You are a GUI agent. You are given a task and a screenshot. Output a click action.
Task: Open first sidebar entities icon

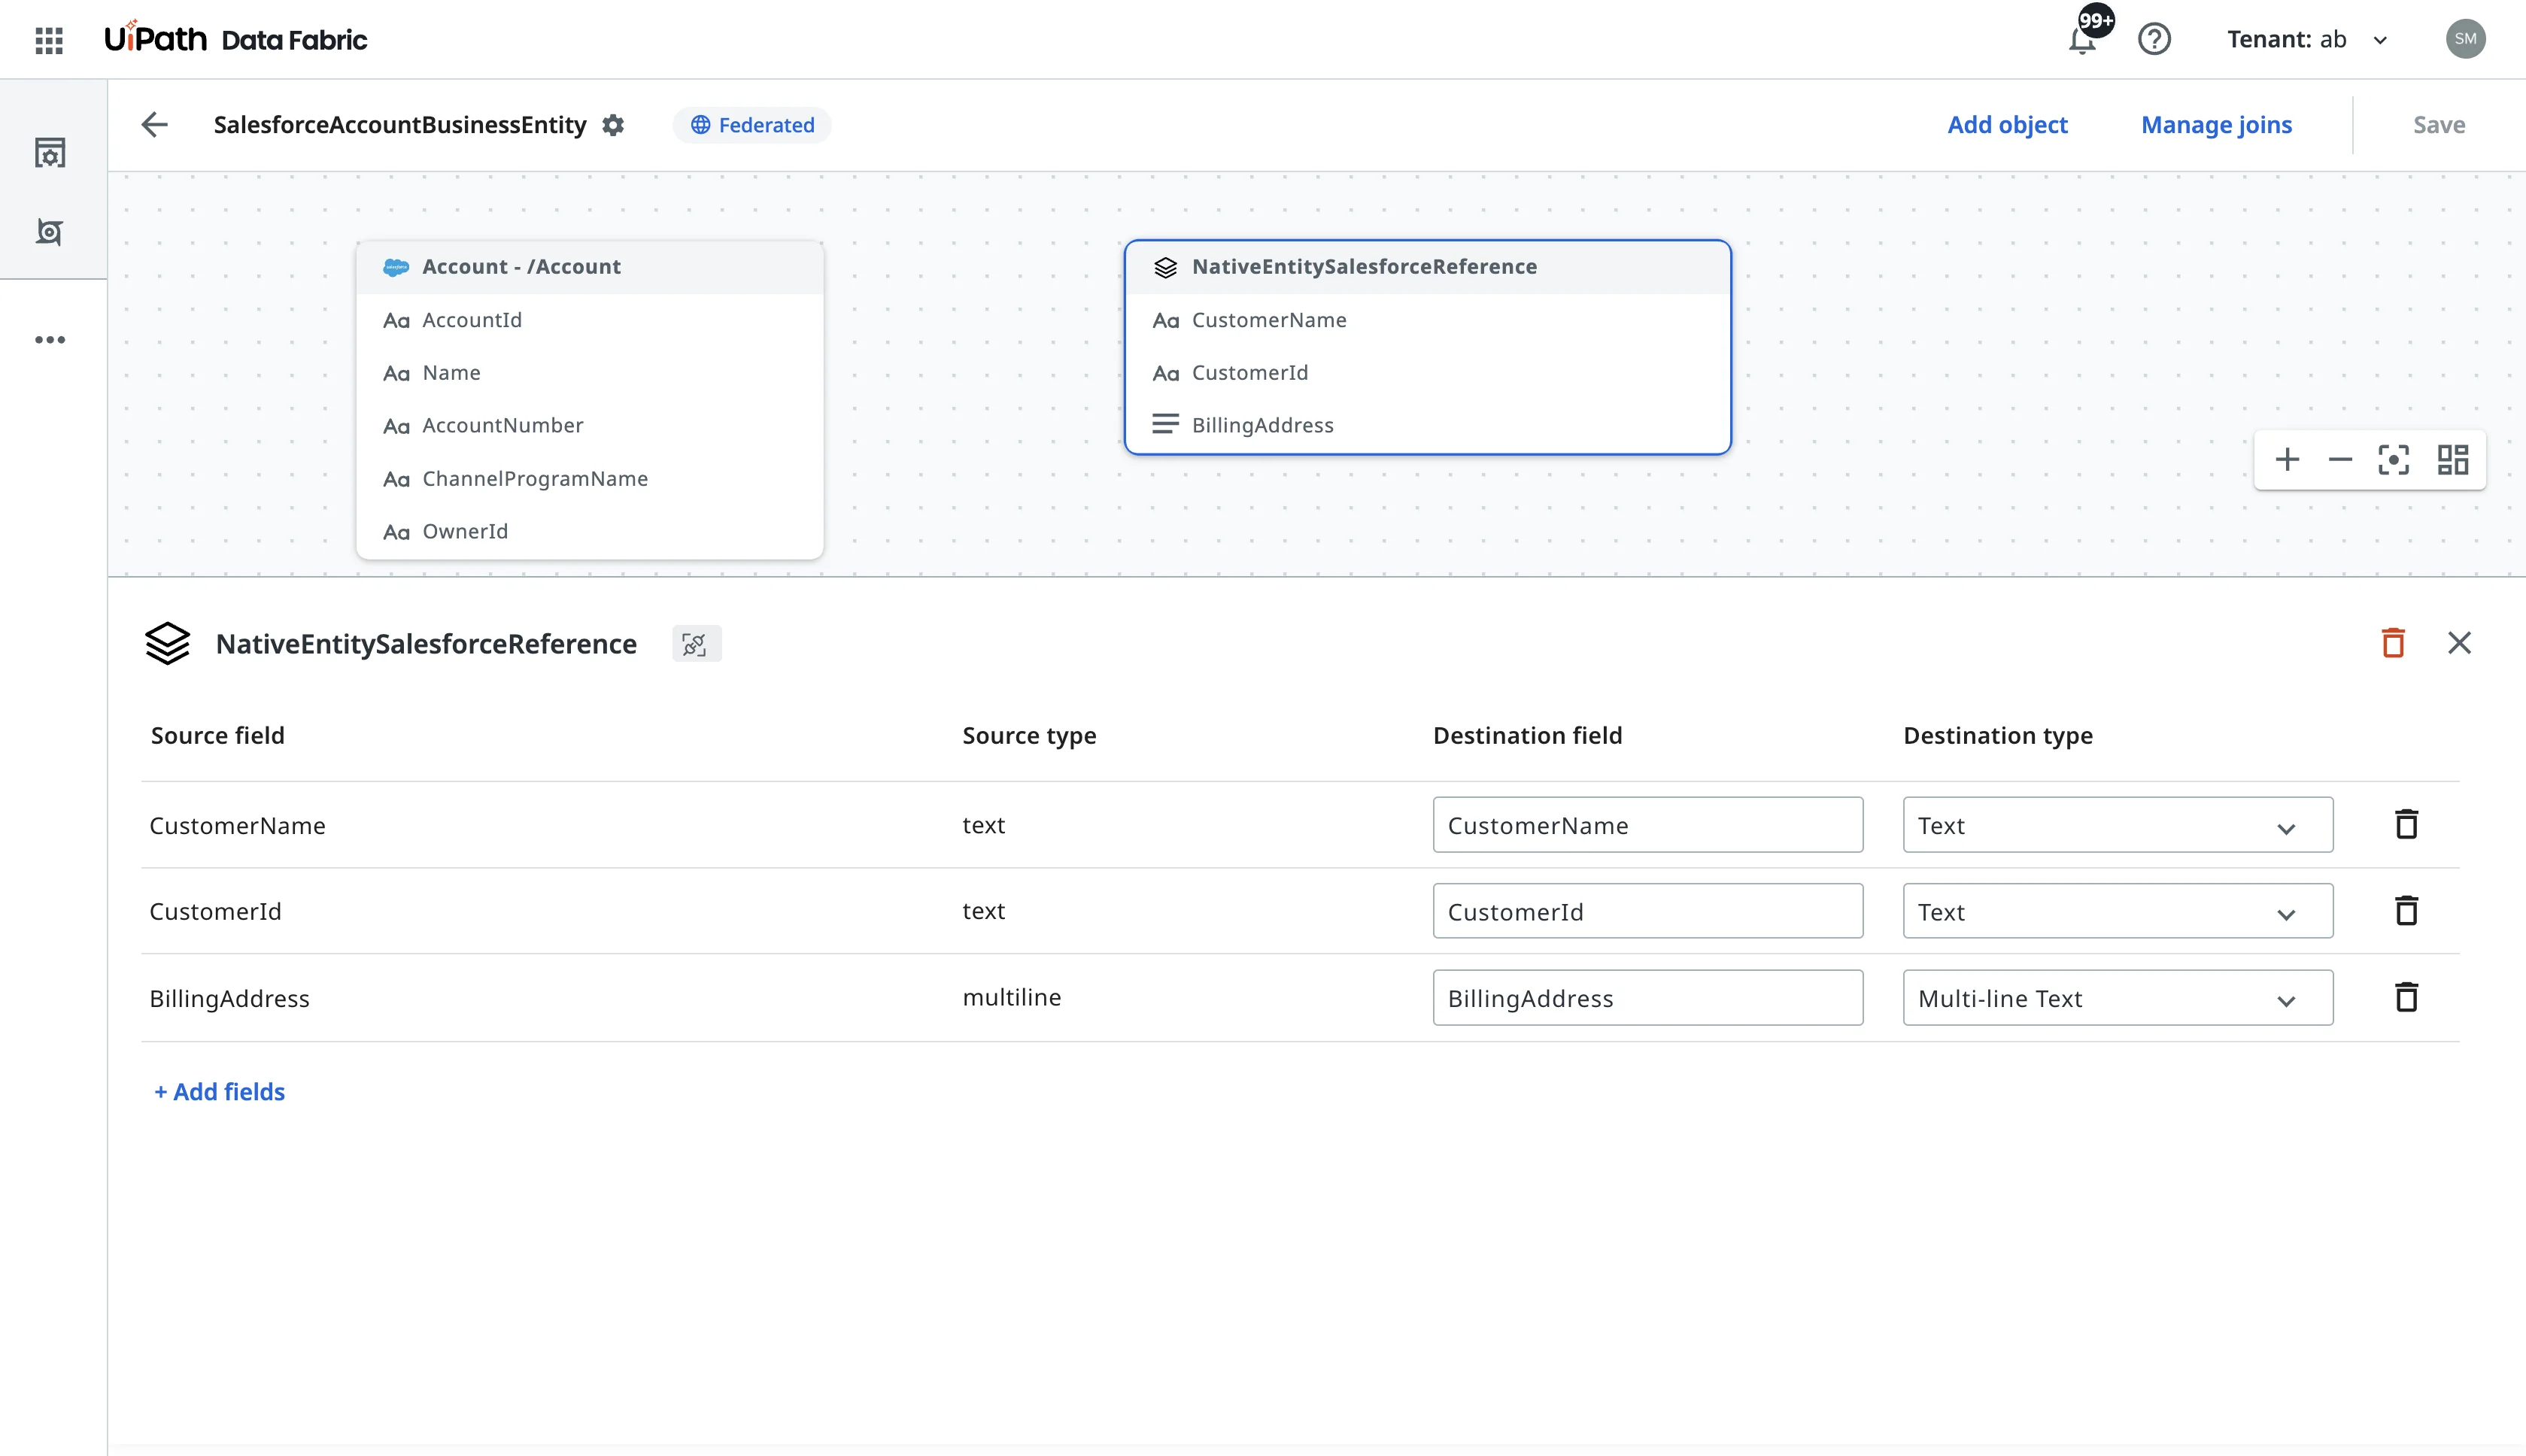click(x=50, y=152)
